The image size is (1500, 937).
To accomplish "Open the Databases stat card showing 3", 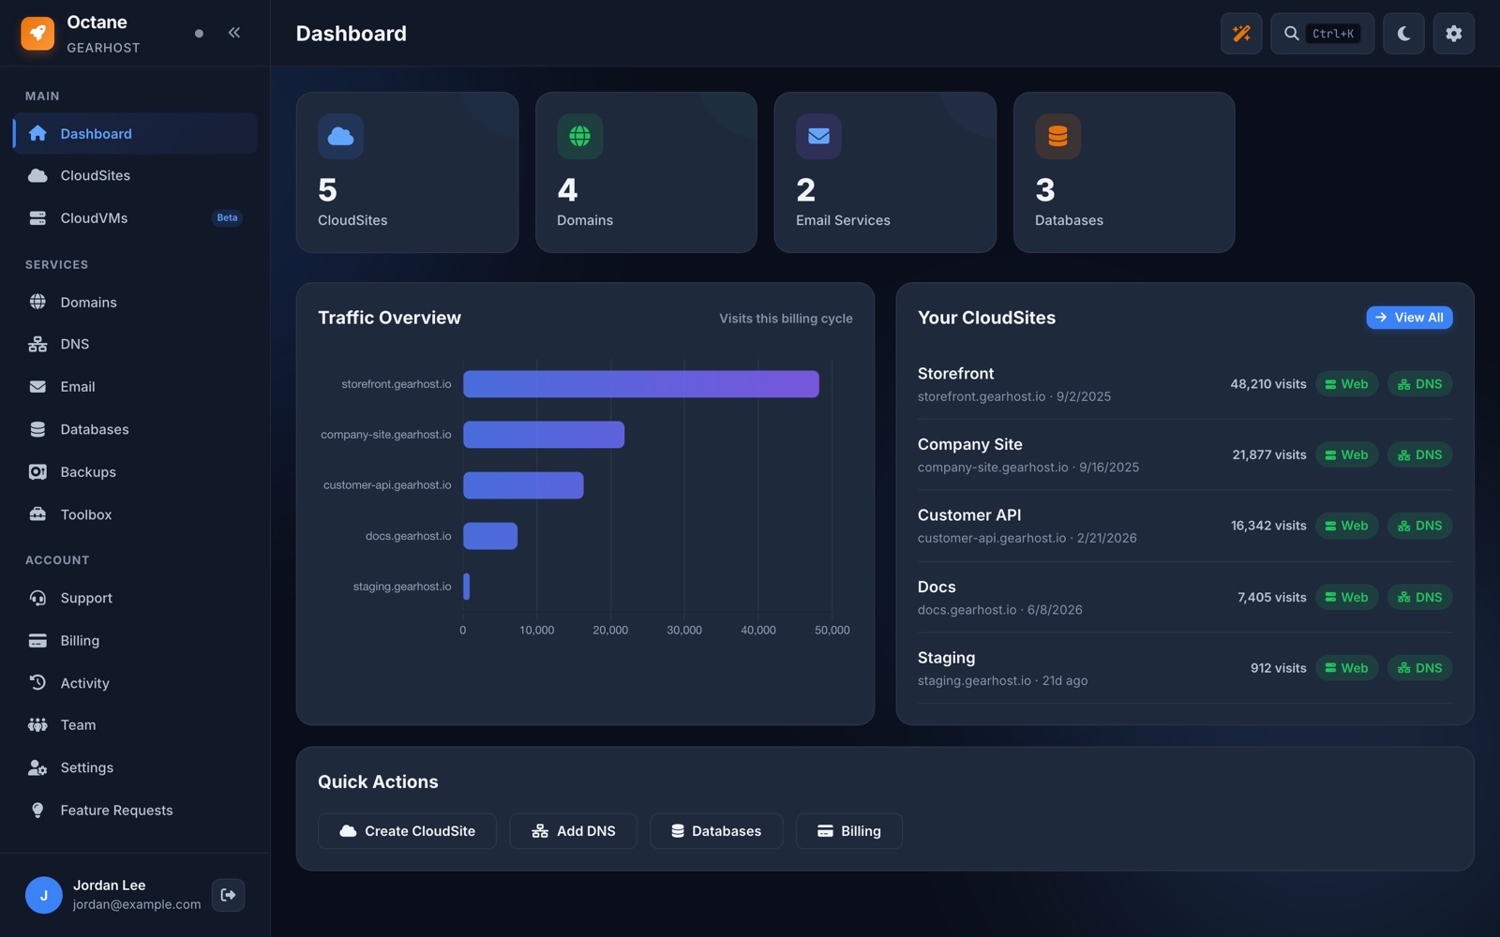I will pos(1124,172).
